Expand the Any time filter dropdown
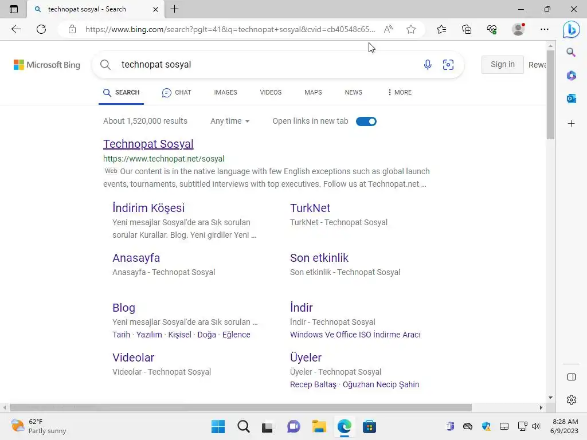 coord(230,121)
